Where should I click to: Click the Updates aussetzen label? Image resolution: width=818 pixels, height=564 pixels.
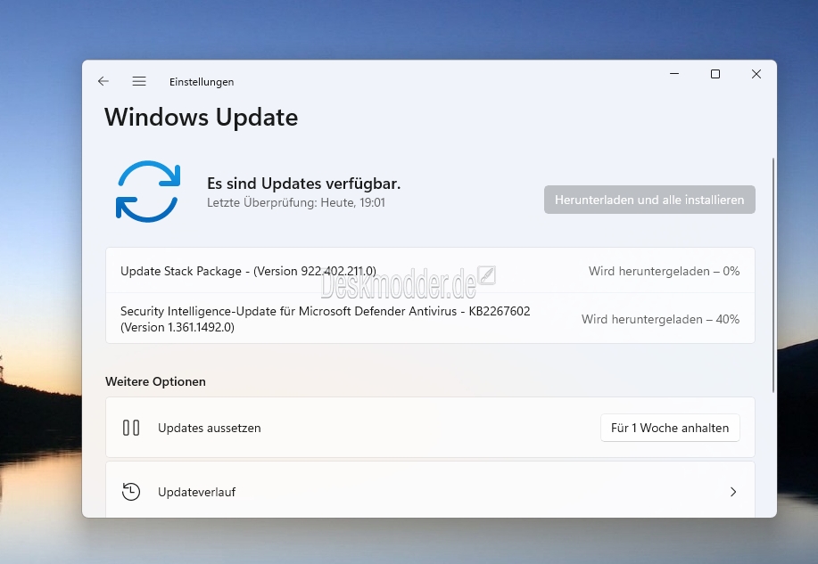[x=210, y=428]
